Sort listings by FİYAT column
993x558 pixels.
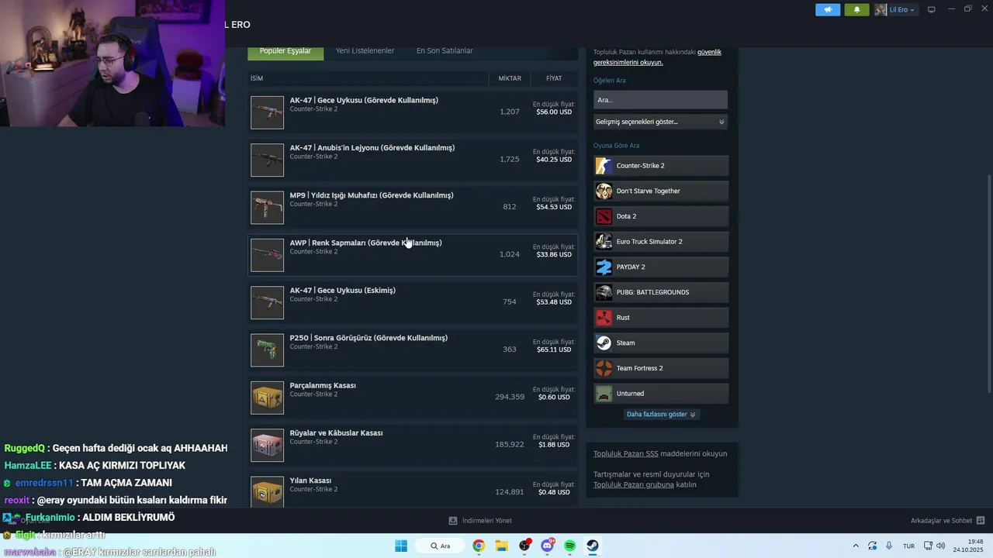click(x=554, y=78)
